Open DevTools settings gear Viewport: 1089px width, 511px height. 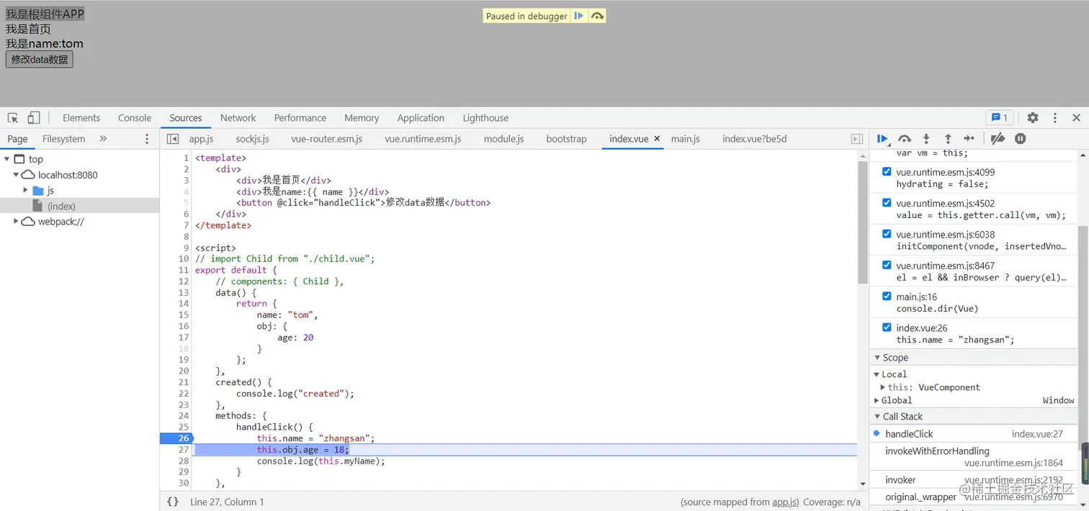1033,117
